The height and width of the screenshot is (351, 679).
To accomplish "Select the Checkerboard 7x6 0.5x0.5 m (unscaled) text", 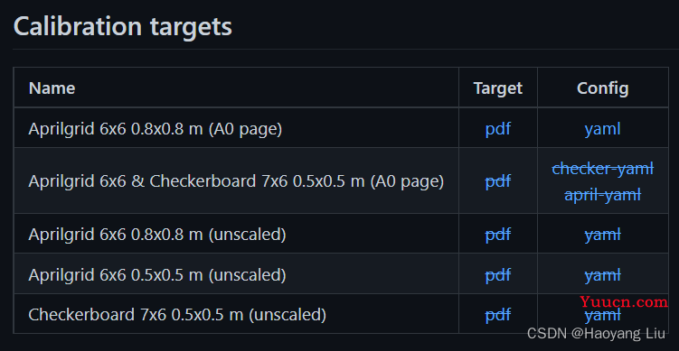I will click(x=177, y=315).
